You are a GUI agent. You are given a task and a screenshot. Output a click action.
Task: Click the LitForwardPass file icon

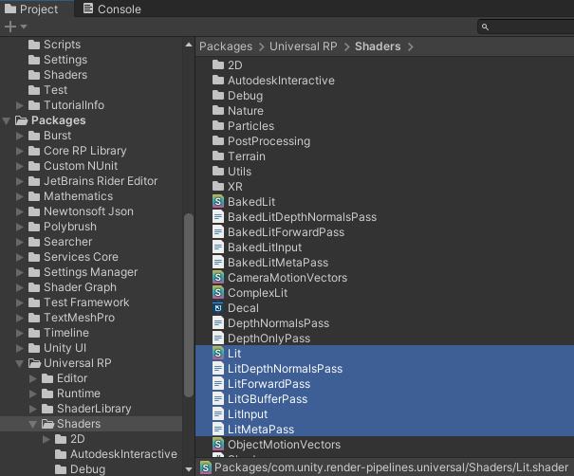pyautogui.click(x=218, y=383)
